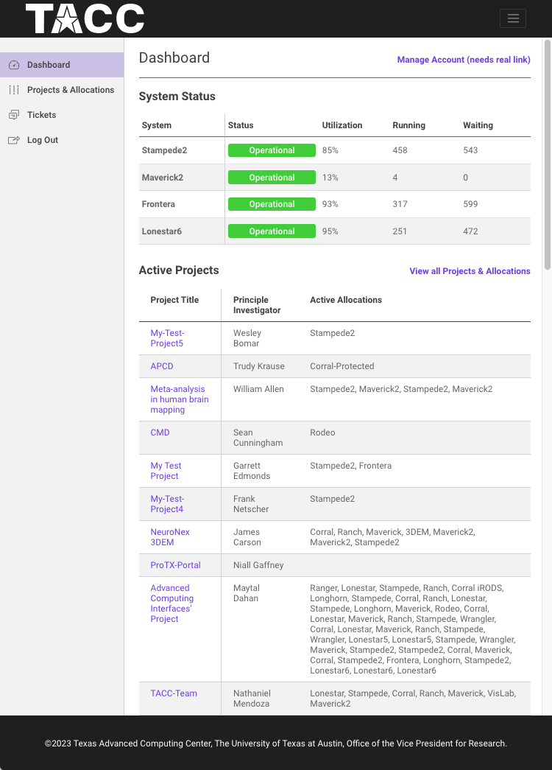Open the TACC-Team project link
The image size is (552, 770).
point(174,693)
